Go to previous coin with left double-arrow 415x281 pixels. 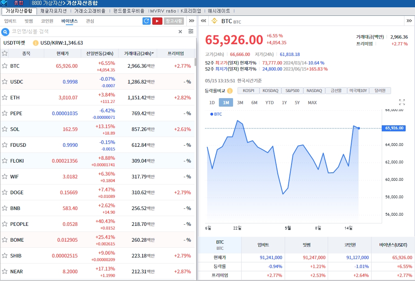coord(203,21)
